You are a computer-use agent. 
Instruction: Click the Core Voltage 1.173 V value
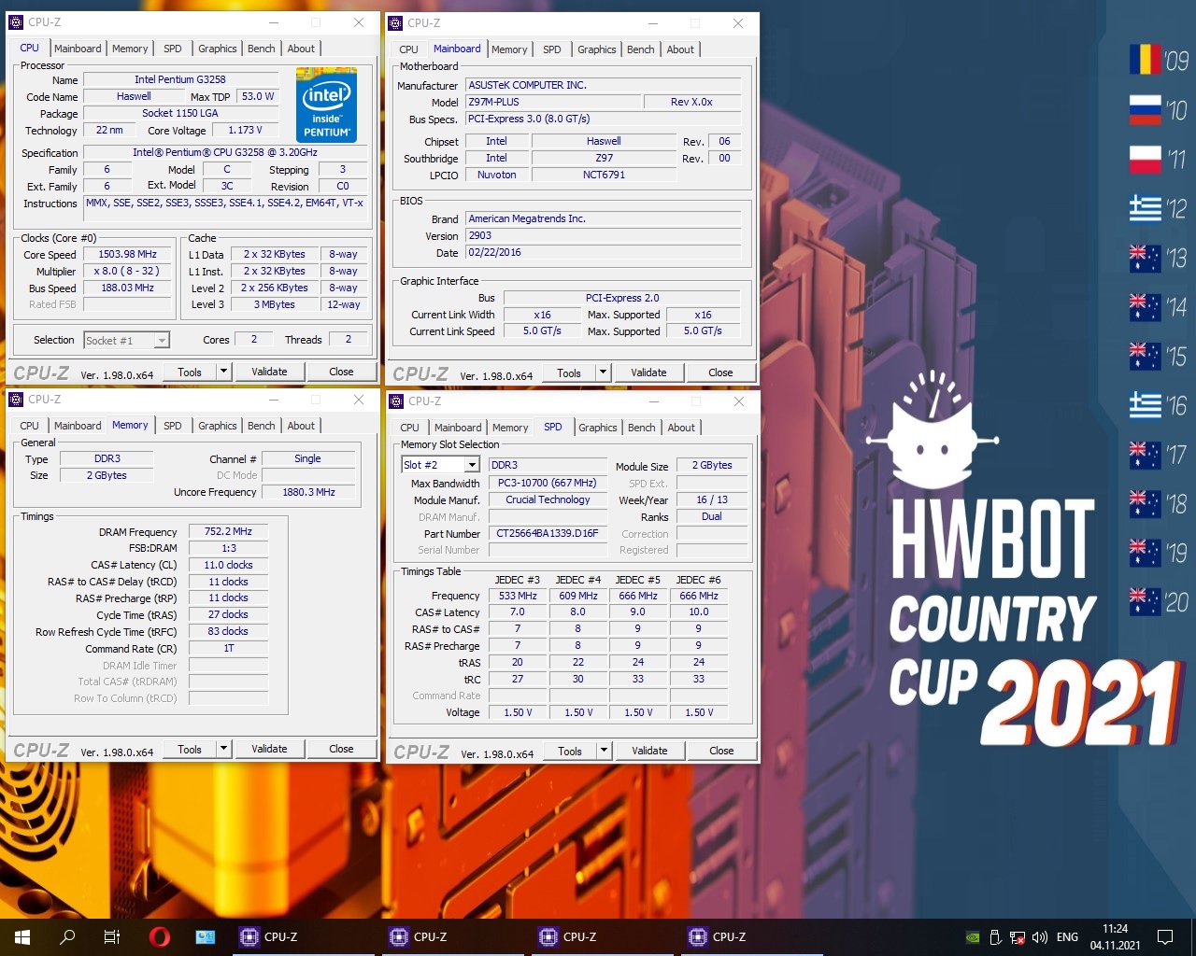click(x=246, y=130)
